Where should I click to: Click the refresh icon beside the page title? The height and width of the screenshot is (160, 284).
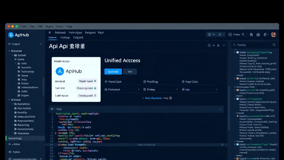[x=209, y=45]
